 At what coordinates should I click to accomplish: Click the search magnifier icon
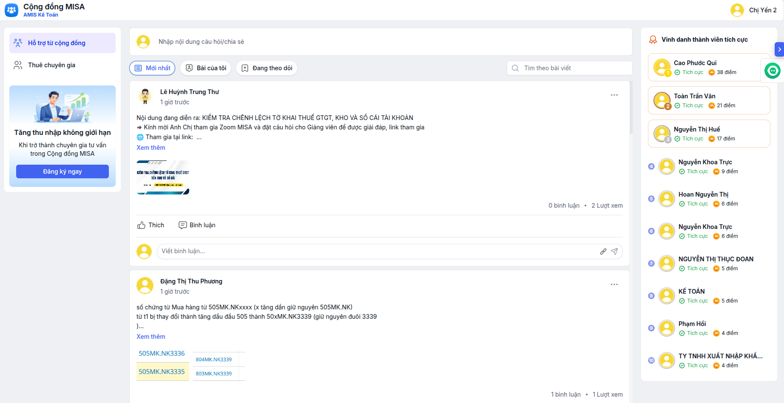coord(515,68)
